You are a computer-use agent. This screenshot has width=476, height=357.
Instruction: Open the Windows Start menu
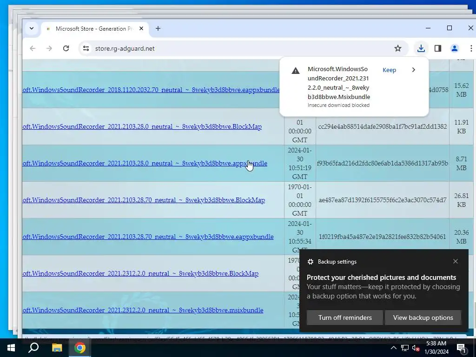coord(11,348)
